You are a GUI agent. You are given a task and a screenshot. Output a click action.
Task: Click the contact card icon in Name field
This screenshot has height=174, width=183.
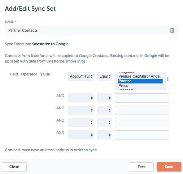[172, 30]
